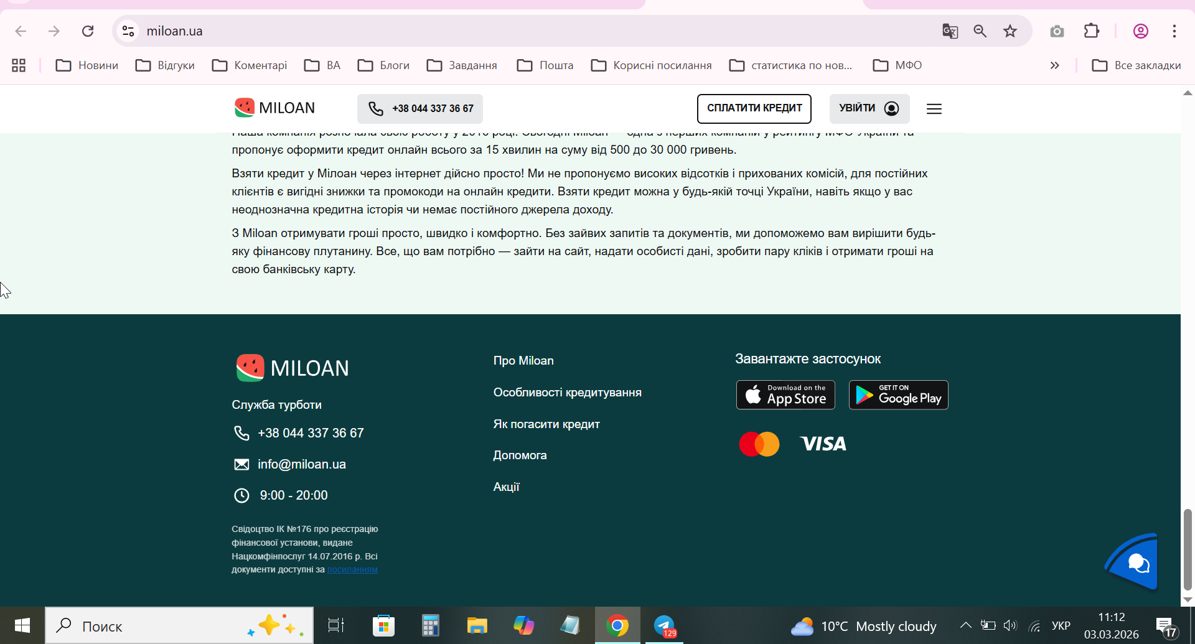The image size is (1195, 644).
Task: Go back to the previous page
Action: [21, 31]
